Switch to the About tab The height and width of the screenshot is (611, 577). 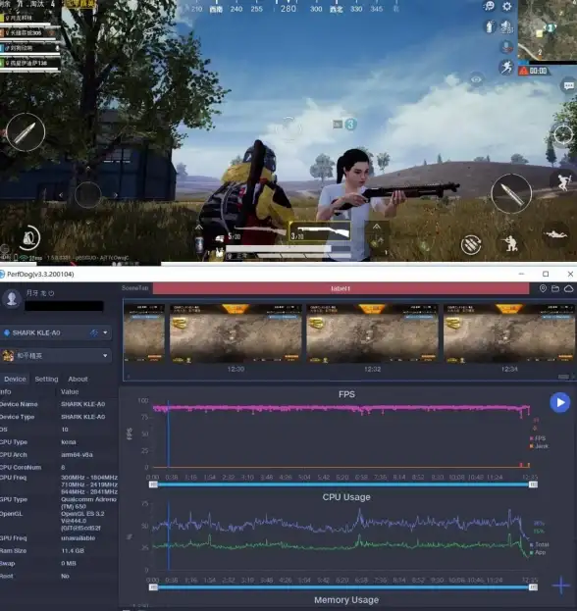(78, 379)
